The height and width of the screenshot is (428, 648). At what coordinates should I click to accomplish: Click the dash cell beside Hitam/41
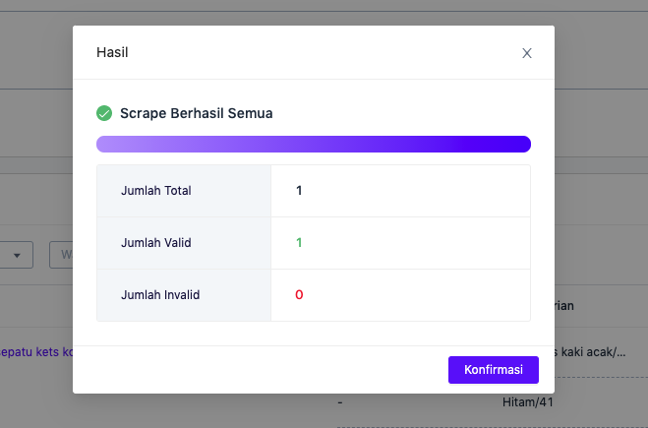pyautogui.click(x=339, y=402)
